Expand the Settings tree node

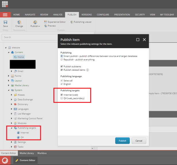click(12, 142)
